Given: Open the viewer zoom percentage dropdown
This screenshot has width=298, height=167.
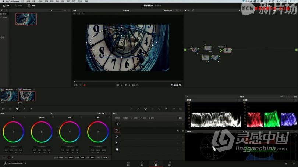Looking at the screenshot, I should pyautogui.click(x=76, y=10).
